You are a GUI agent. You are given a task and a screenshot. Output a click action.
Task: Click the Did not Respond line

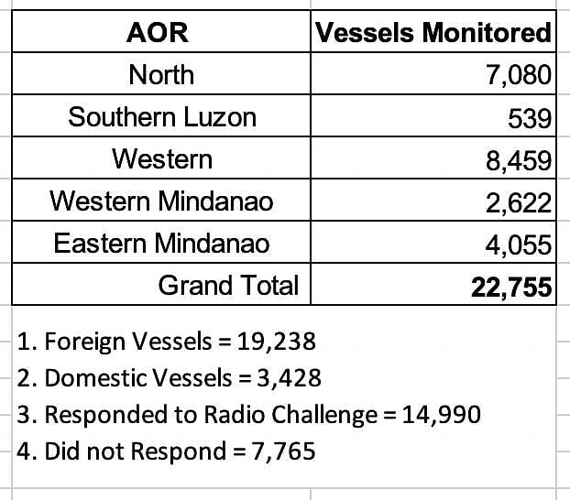[x=167, y=450]
